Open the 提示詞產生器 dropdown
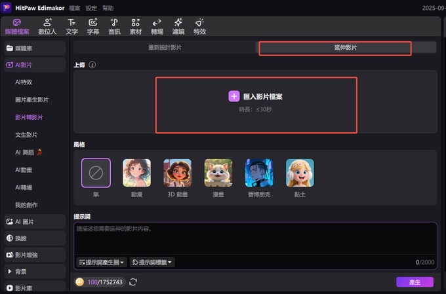This screenshot has width=446, height=294. pyautogui.click(x=102, y=262)
